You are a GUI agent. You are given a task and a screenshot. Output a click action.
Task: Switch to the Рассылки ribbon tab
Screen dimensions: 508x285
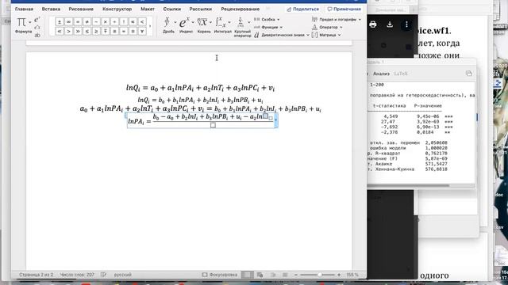(201, 9)
